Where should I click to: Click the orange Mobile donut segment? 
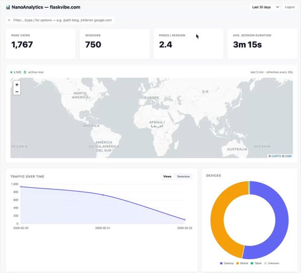click(218, 218)
